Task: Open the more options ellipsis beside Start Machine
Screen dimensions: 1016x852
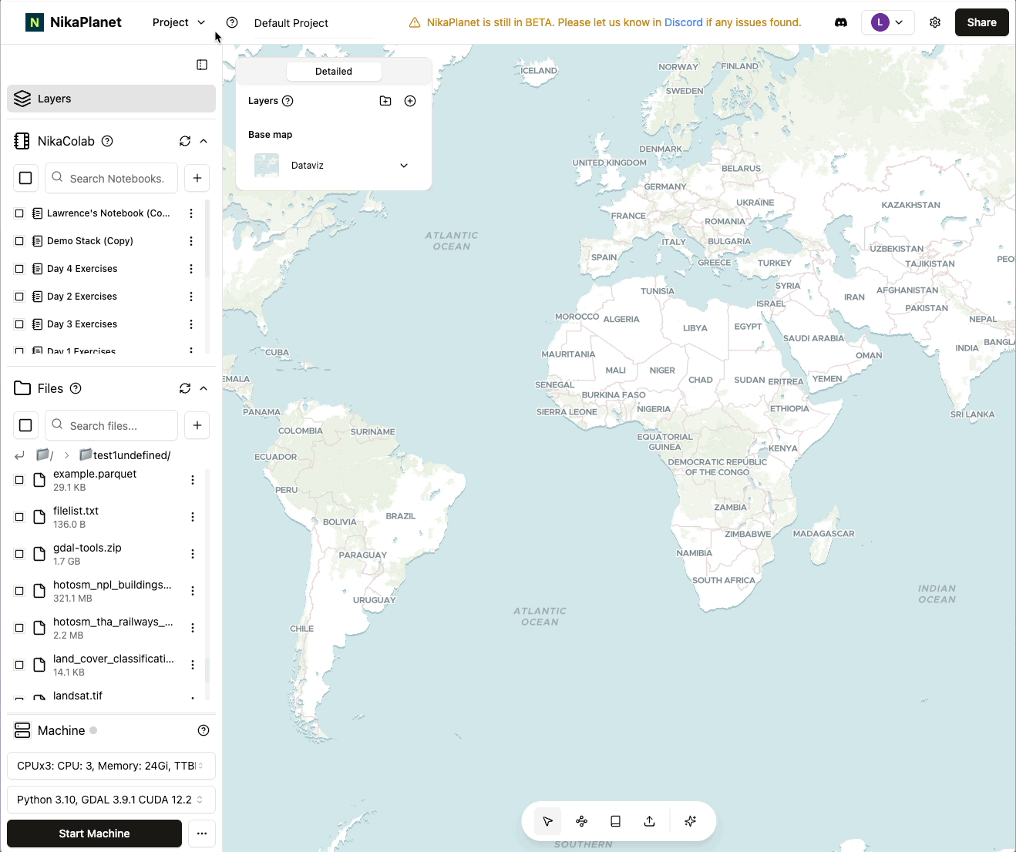Action: coord(202,834)
